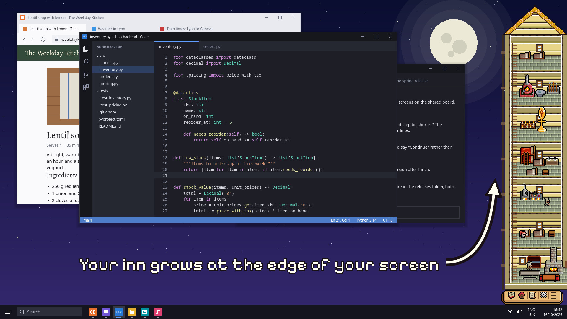Click the taskbar Search field
This screenshot has width=567, height=319.
click(49, 312)
